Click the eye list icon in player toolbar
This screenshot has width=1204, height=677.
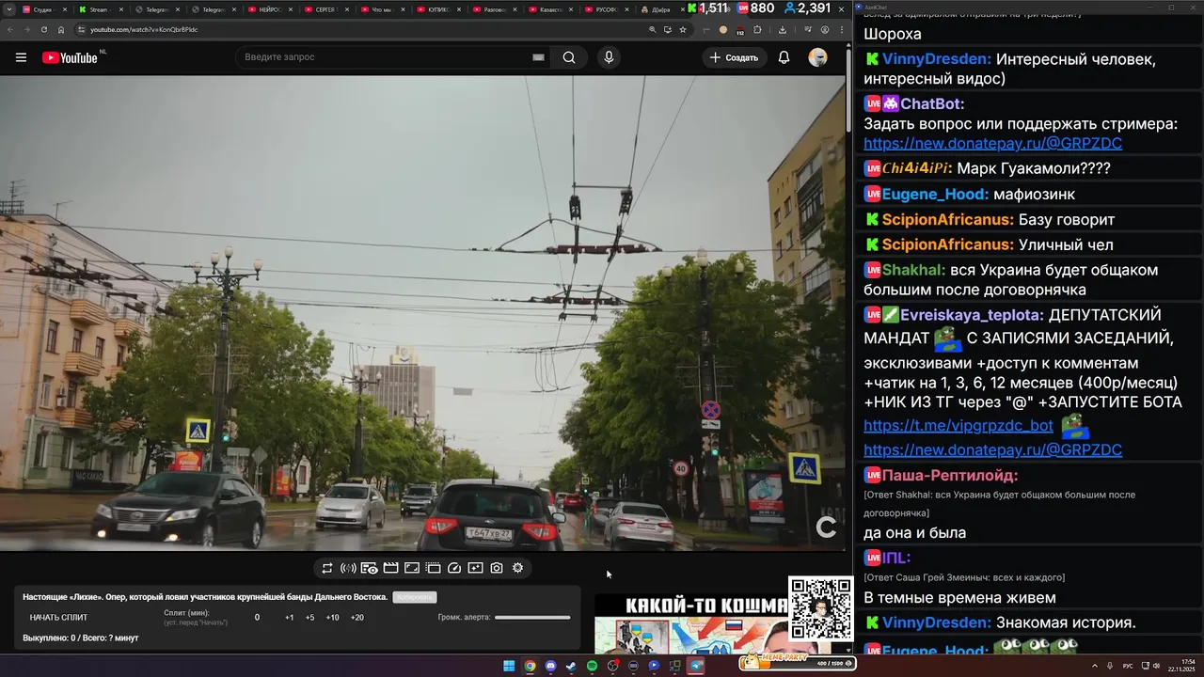tap(370, 568)
